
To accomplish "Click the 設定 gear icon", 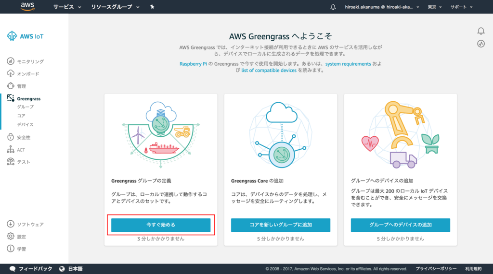I will click(x=11, y=236).
